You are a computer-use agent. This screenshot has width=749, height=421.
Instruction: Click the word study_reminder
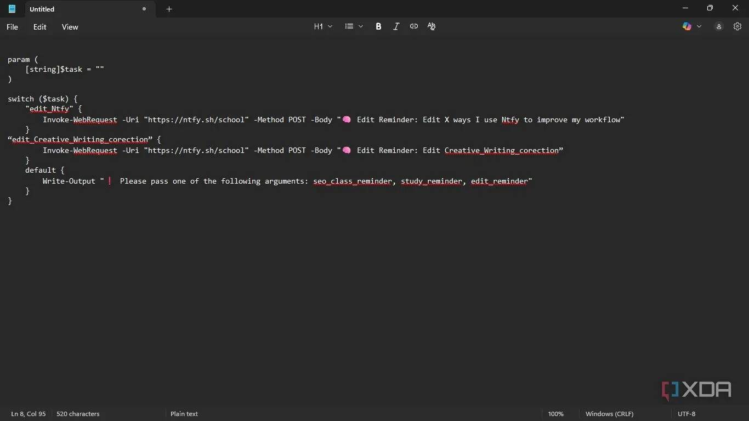click(x=432, y=181)
